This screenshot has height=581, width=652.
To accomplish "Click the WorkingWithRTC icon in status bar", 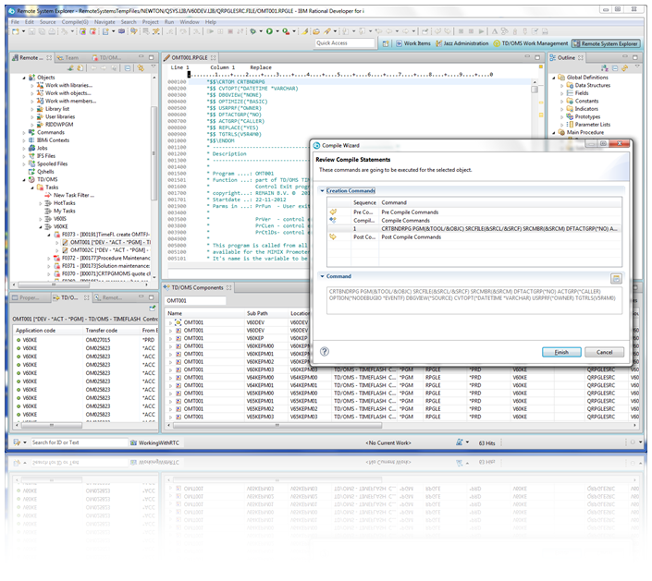I will tap(133, 442).
